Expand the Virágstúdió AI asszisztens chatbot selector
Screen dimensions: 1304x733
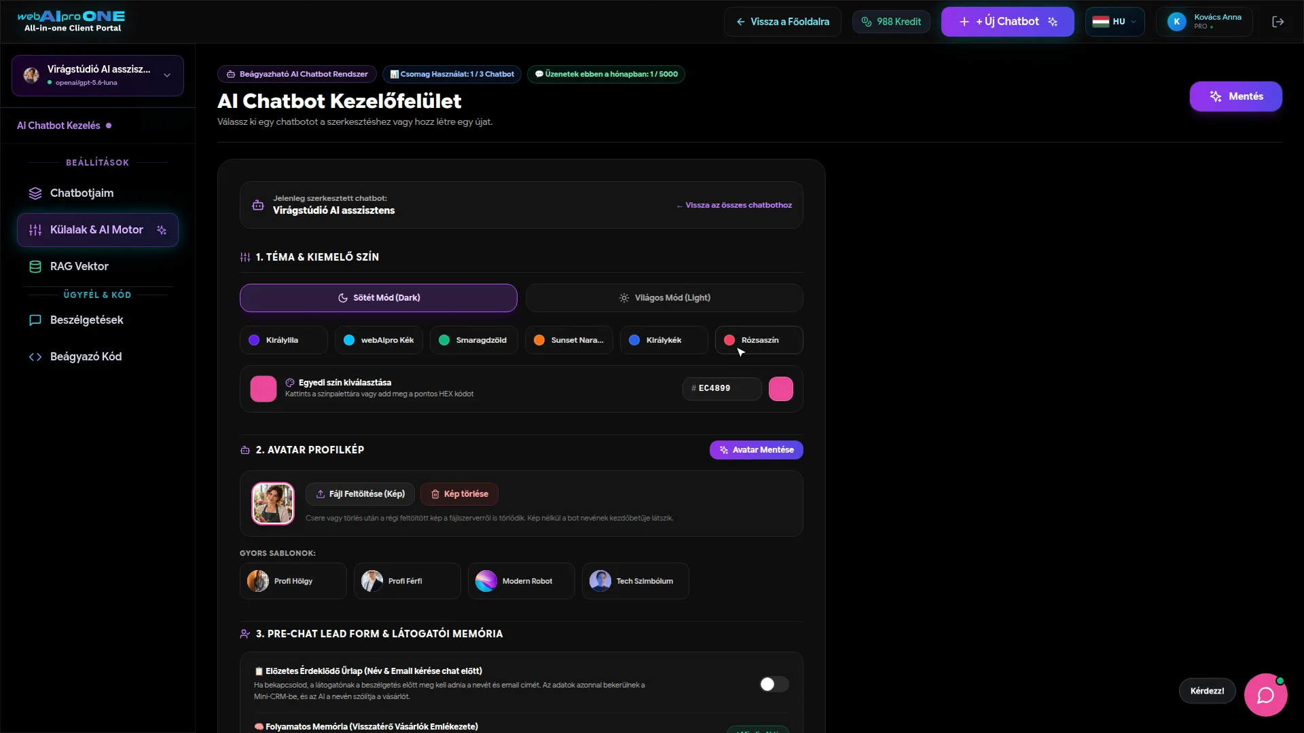[98, 75]
